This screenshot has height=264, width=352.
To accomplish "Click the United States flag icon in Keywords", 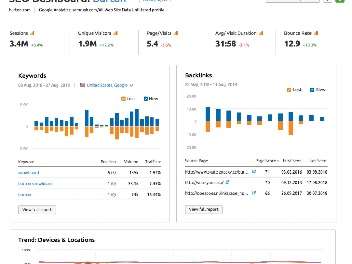I will tap(82, 85).
